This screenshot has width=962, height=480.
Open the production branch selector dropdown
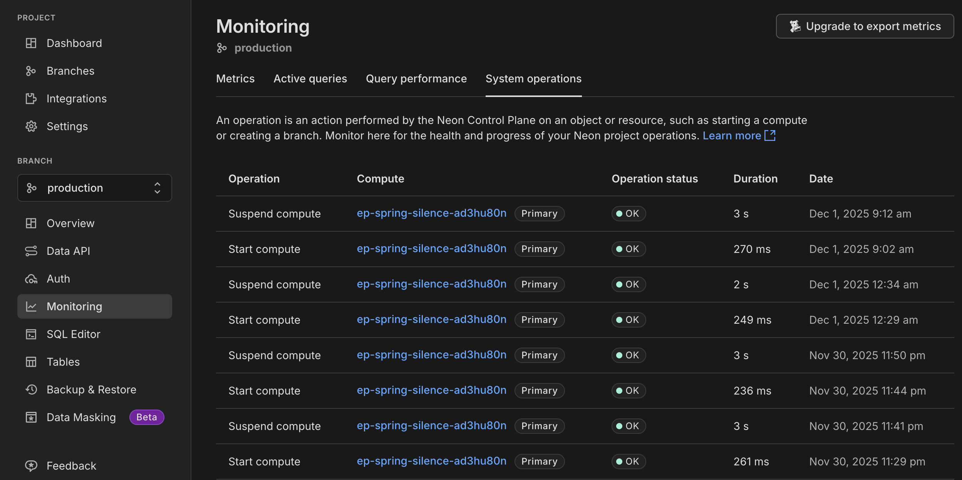click(x=94, y=188)
